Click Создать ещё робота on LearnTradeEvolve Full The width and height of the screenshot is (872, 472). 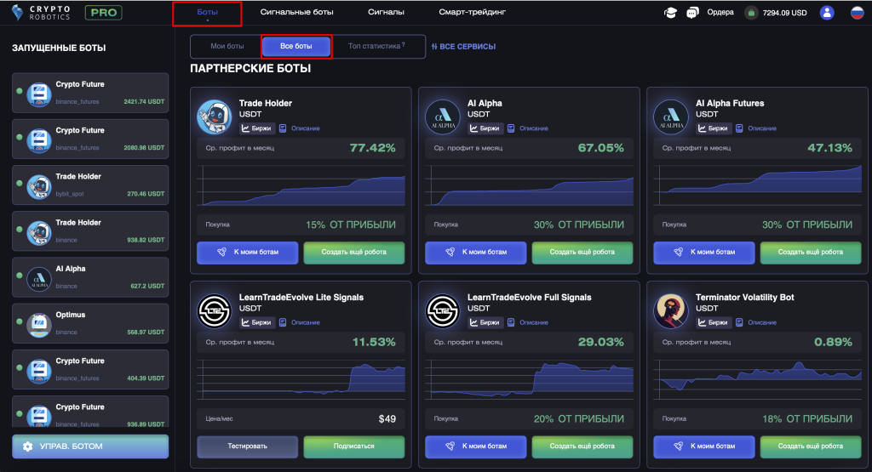click(x=582, y=446)
